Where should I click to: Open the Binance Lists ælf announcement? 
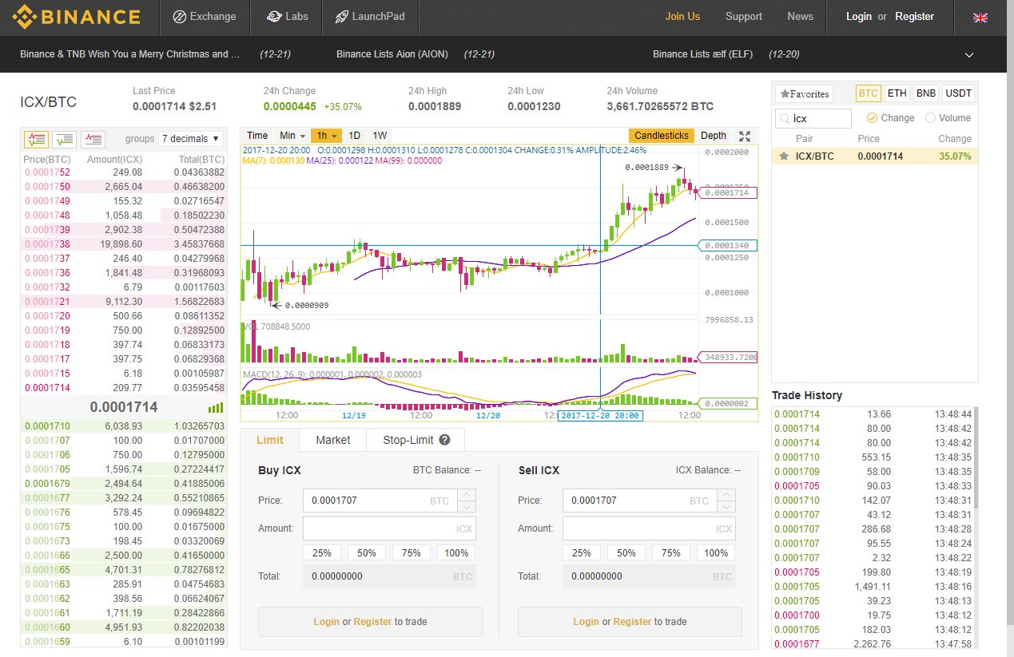pyautogui.click(x=703, y=54)
